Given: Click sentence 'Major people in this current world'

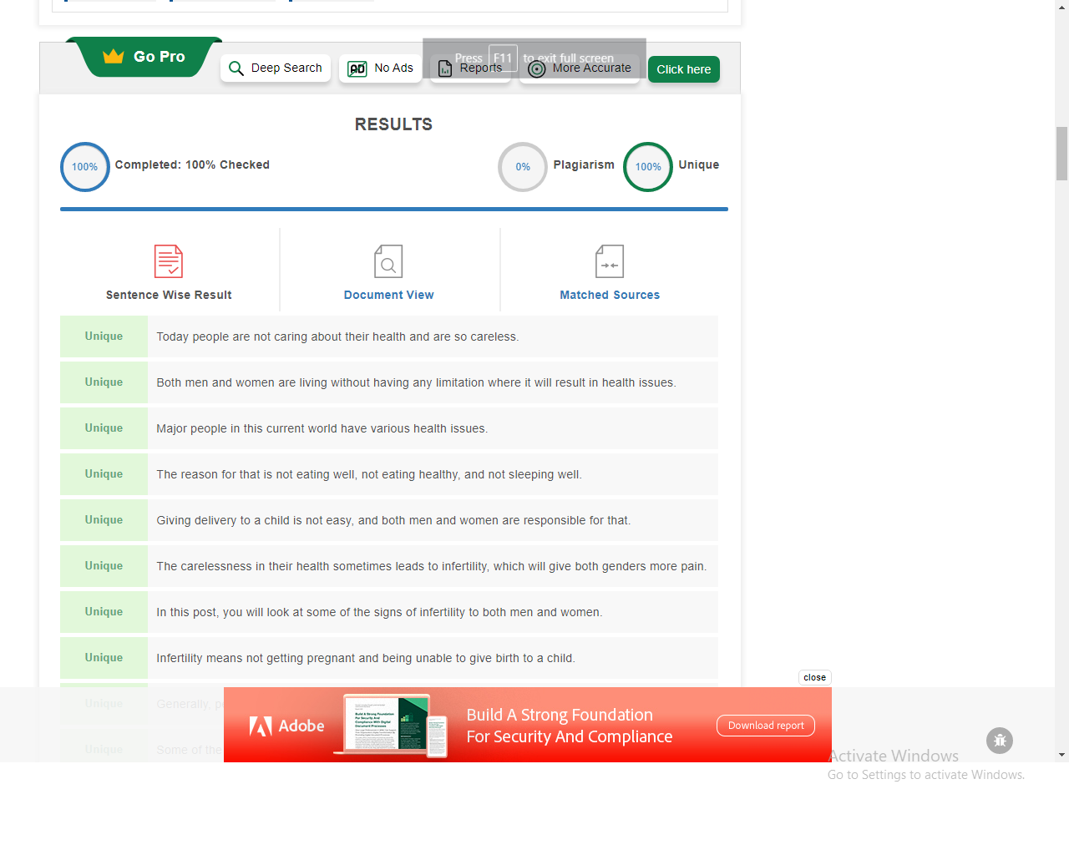Looking at the screenshot, I should click(x=322, y=428).
